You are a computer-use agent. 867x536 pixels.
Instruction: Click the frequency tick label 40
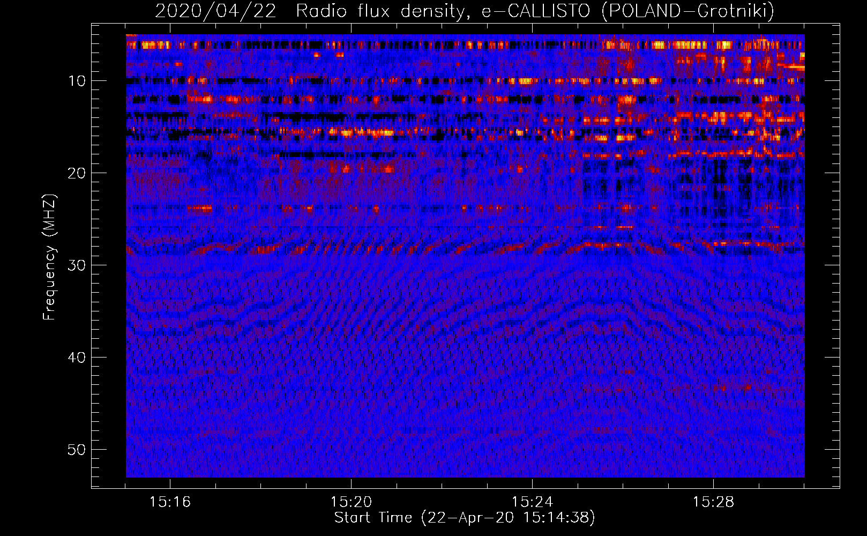(77, 358)
